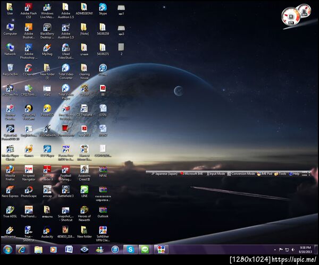Open the Word taskbar button
The height and width of the screenshot is (265, 319).
click(x=69, y=250)
